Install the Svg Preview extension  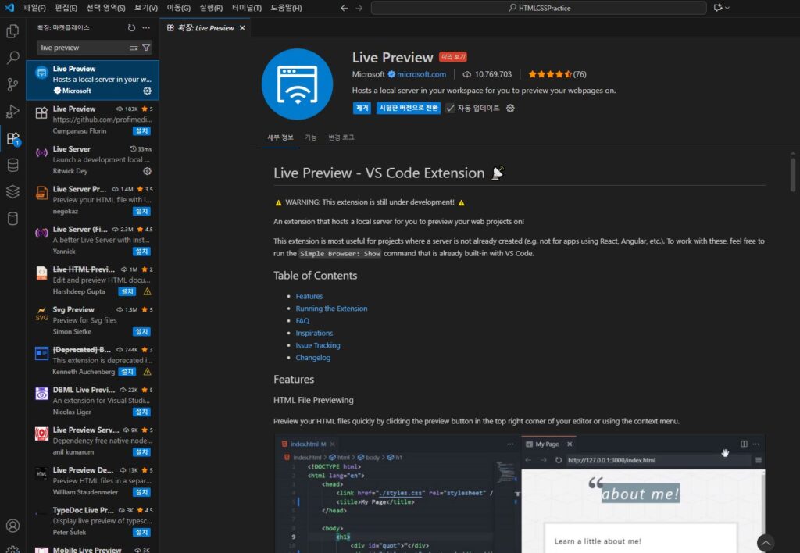point(141,331)
